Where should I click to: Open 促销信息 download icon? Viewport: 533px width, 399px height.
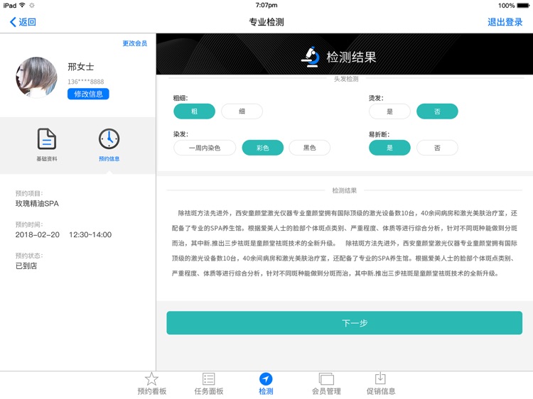click(380, 378)
